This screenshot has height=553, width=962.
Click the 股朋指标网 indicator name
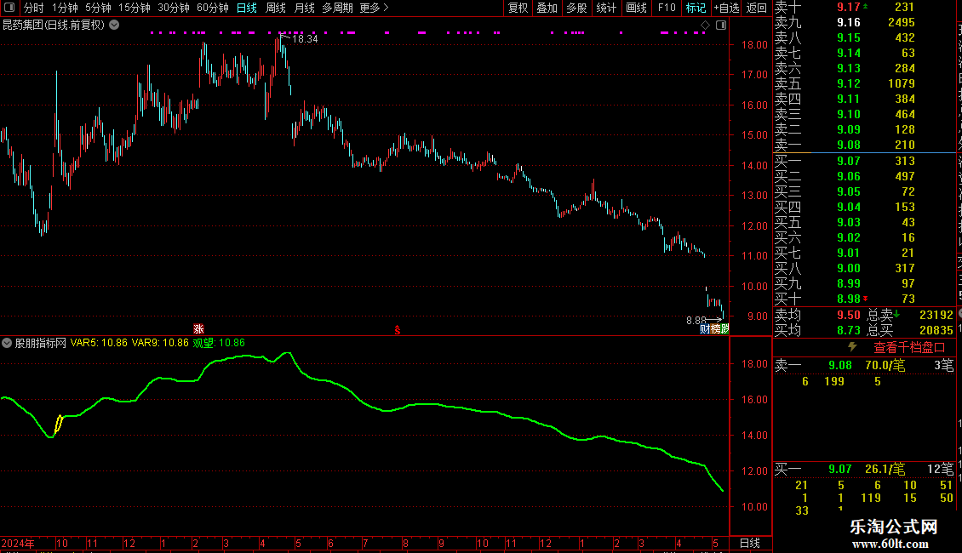point(41,343)
